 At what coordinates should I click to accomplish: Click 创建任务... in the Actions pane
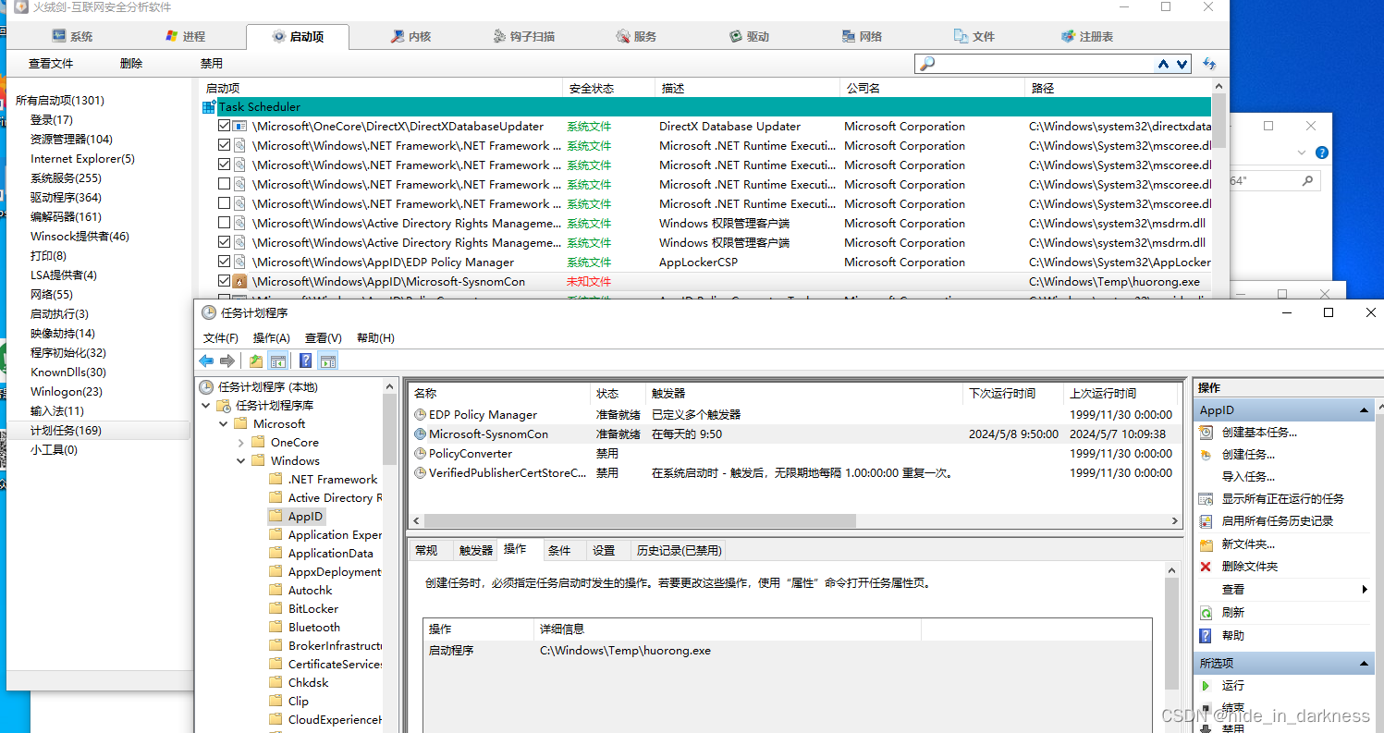tap(1248, 455)
